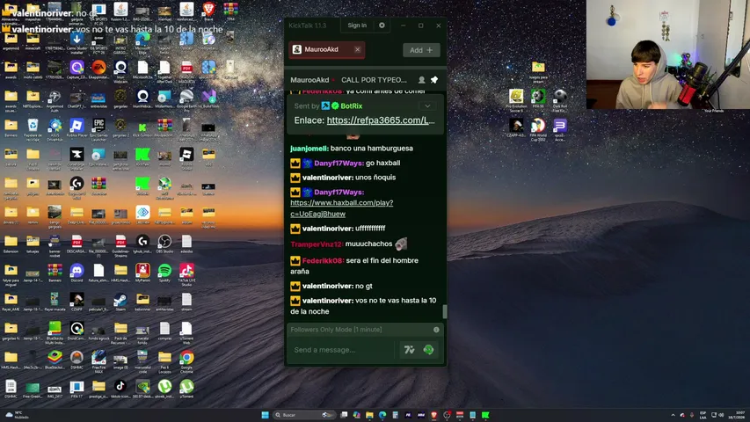
Task: Select the ASUS DriverHub desktop icon
Action: [55, 128]
